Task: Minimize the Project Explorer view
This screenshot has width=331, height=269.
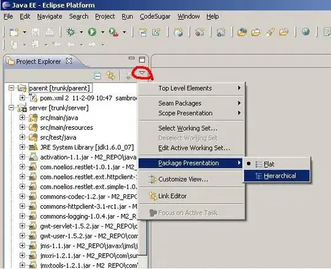Action: tap(132, 58)
